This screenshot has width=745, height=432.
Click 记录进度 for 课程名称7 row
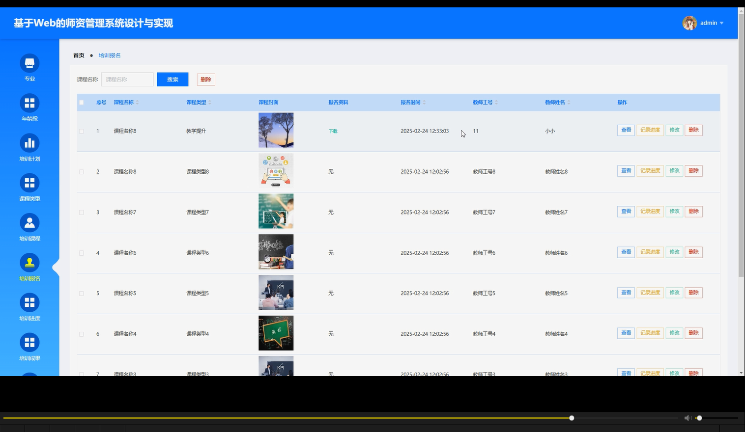650,212
